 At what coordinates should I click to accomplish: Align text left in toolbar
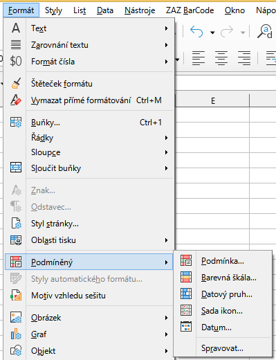click(x=199, y=58)
